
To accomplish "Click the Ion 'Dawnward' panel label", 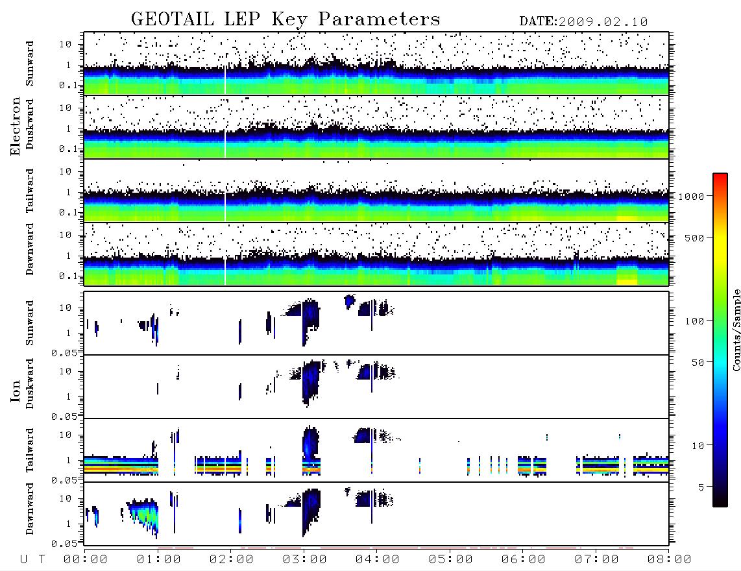I will point(29,509).
